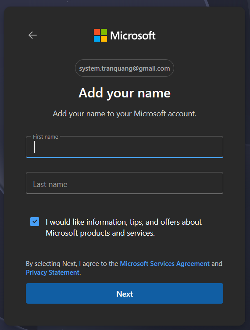This screenshot has width=250, height=330.
Task: Click the system.tranquang@gmail.com account pill
Action: coord(125,68)
